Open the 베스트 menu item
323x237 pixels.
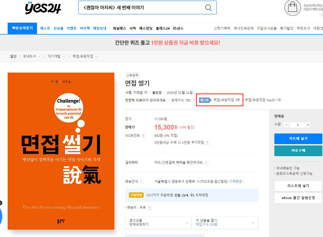(x=45, y=28)
